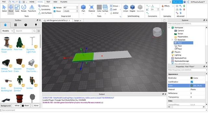Select Terrain in Explorer
This screenshot has height=117, width=208.
click(x=180, y=34)
